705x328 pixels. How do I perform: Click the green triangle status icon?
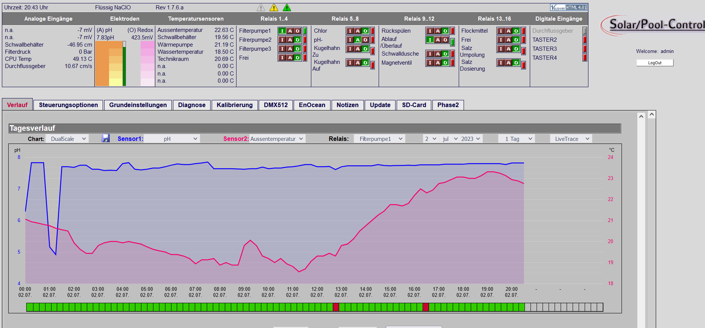tap(287, 8)
